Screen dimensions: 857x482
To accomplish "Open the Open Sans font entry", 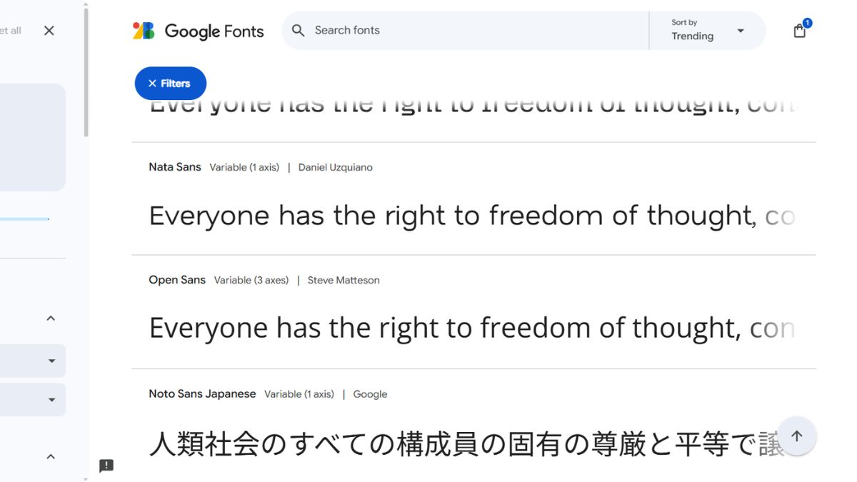I will click(177, 280).
